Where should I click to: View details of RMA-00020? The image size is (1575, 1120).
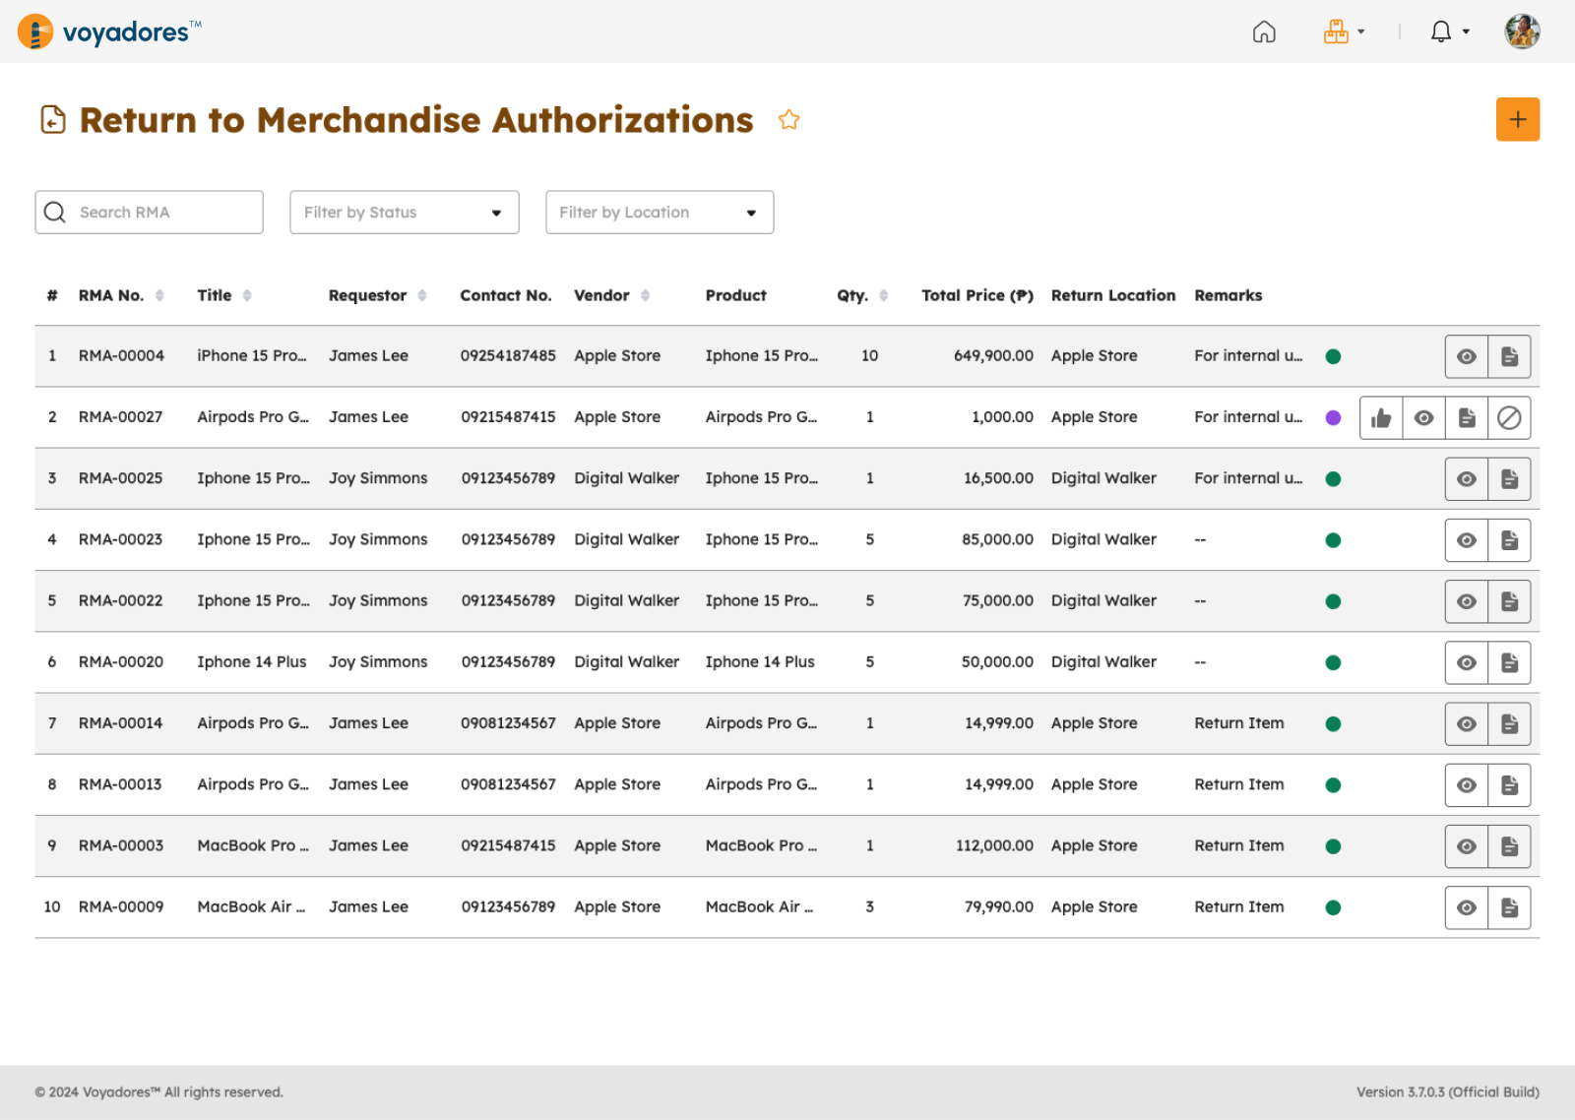click(x=1467, y=662)
